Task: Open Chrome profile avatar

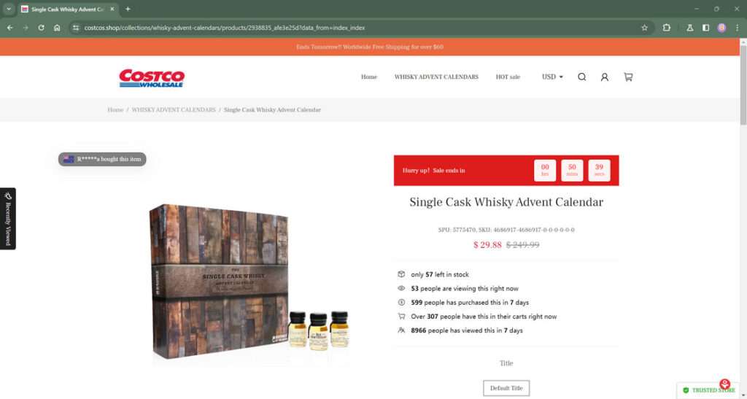Action: (721, 28)
